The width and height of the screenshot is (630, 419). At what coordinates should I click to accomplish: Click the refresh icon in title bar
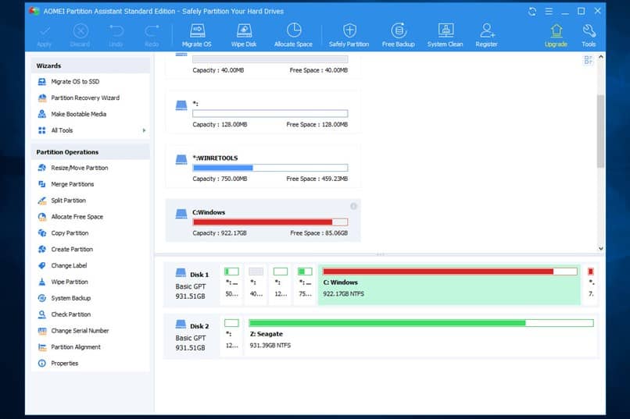click(532, 11)
